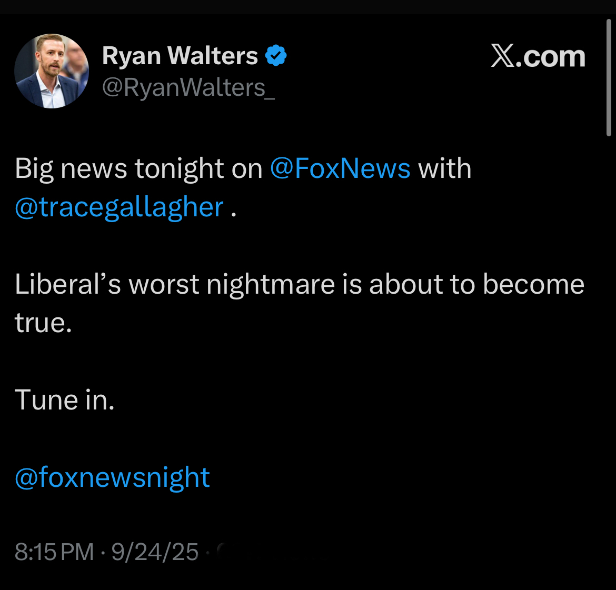This screenshot has height=590, width=616.
Task: Open Ryan Walters' profile picture
Action: pyautogui.click(x=52, y=71)
